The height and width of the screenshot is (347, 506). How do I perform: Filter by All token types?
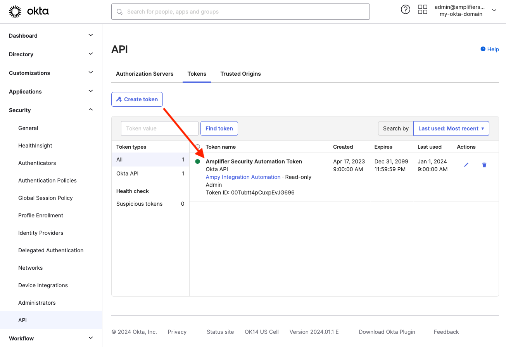[x=150, y=160]
